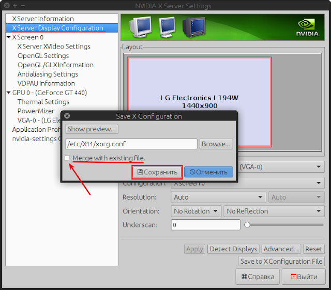Open Application Profiles entry
The height and width of the screenshot is (290, 331).
[36, 129]
